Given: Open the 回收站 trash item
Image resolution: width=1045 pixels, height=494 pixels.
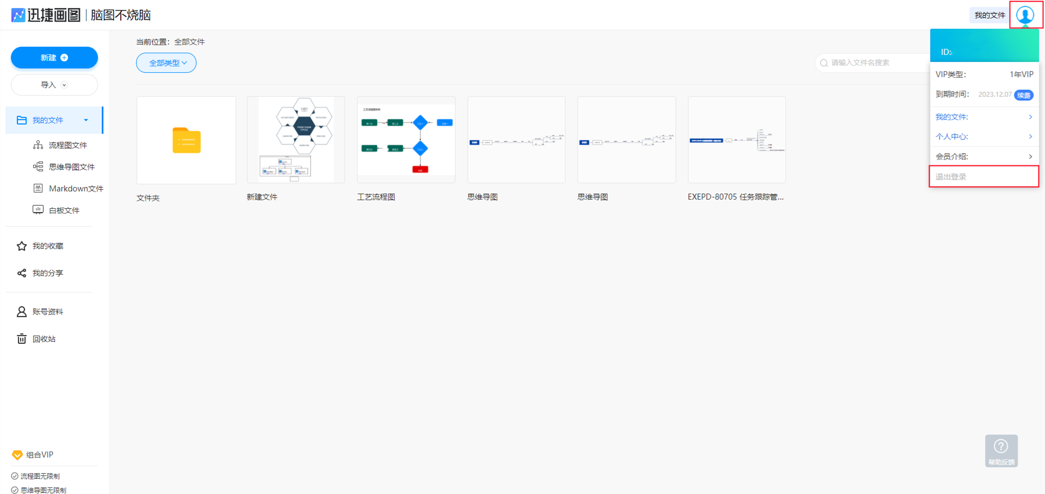Looking at the screenshot, I should click(44, 339).
